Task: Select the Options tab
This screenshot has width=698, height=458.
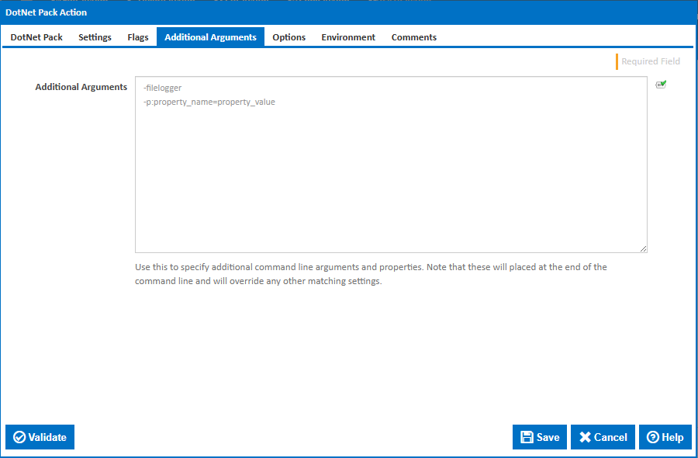Action: tap(289, 36)
